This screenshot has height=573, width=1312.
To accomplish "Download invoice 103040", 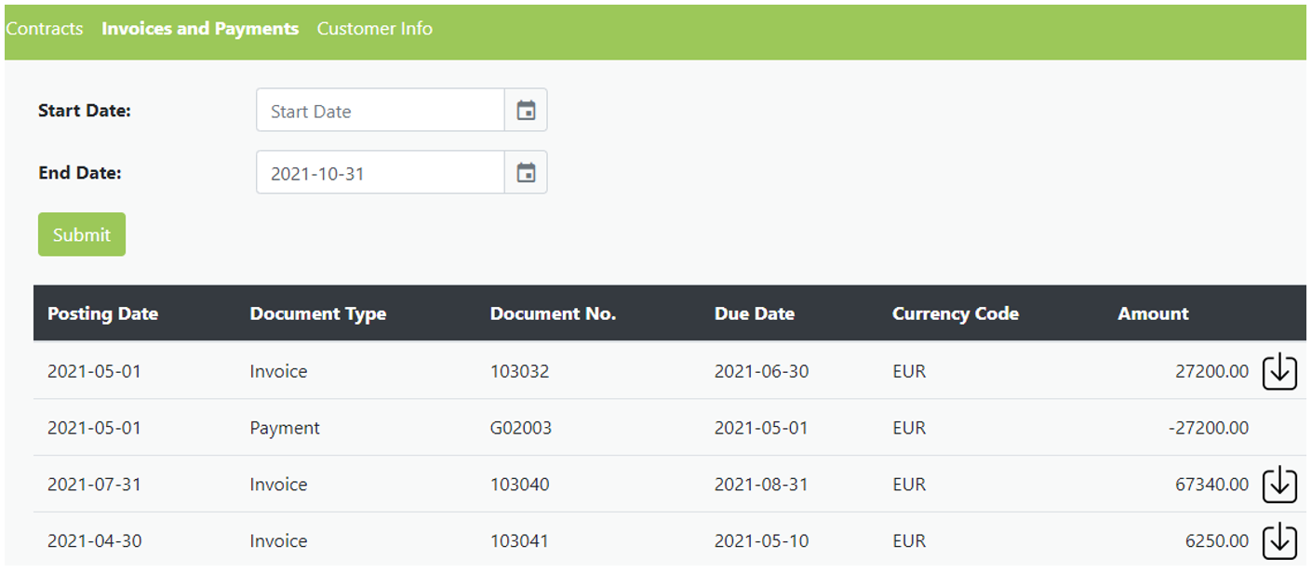I will click(x=1279, y=485).
